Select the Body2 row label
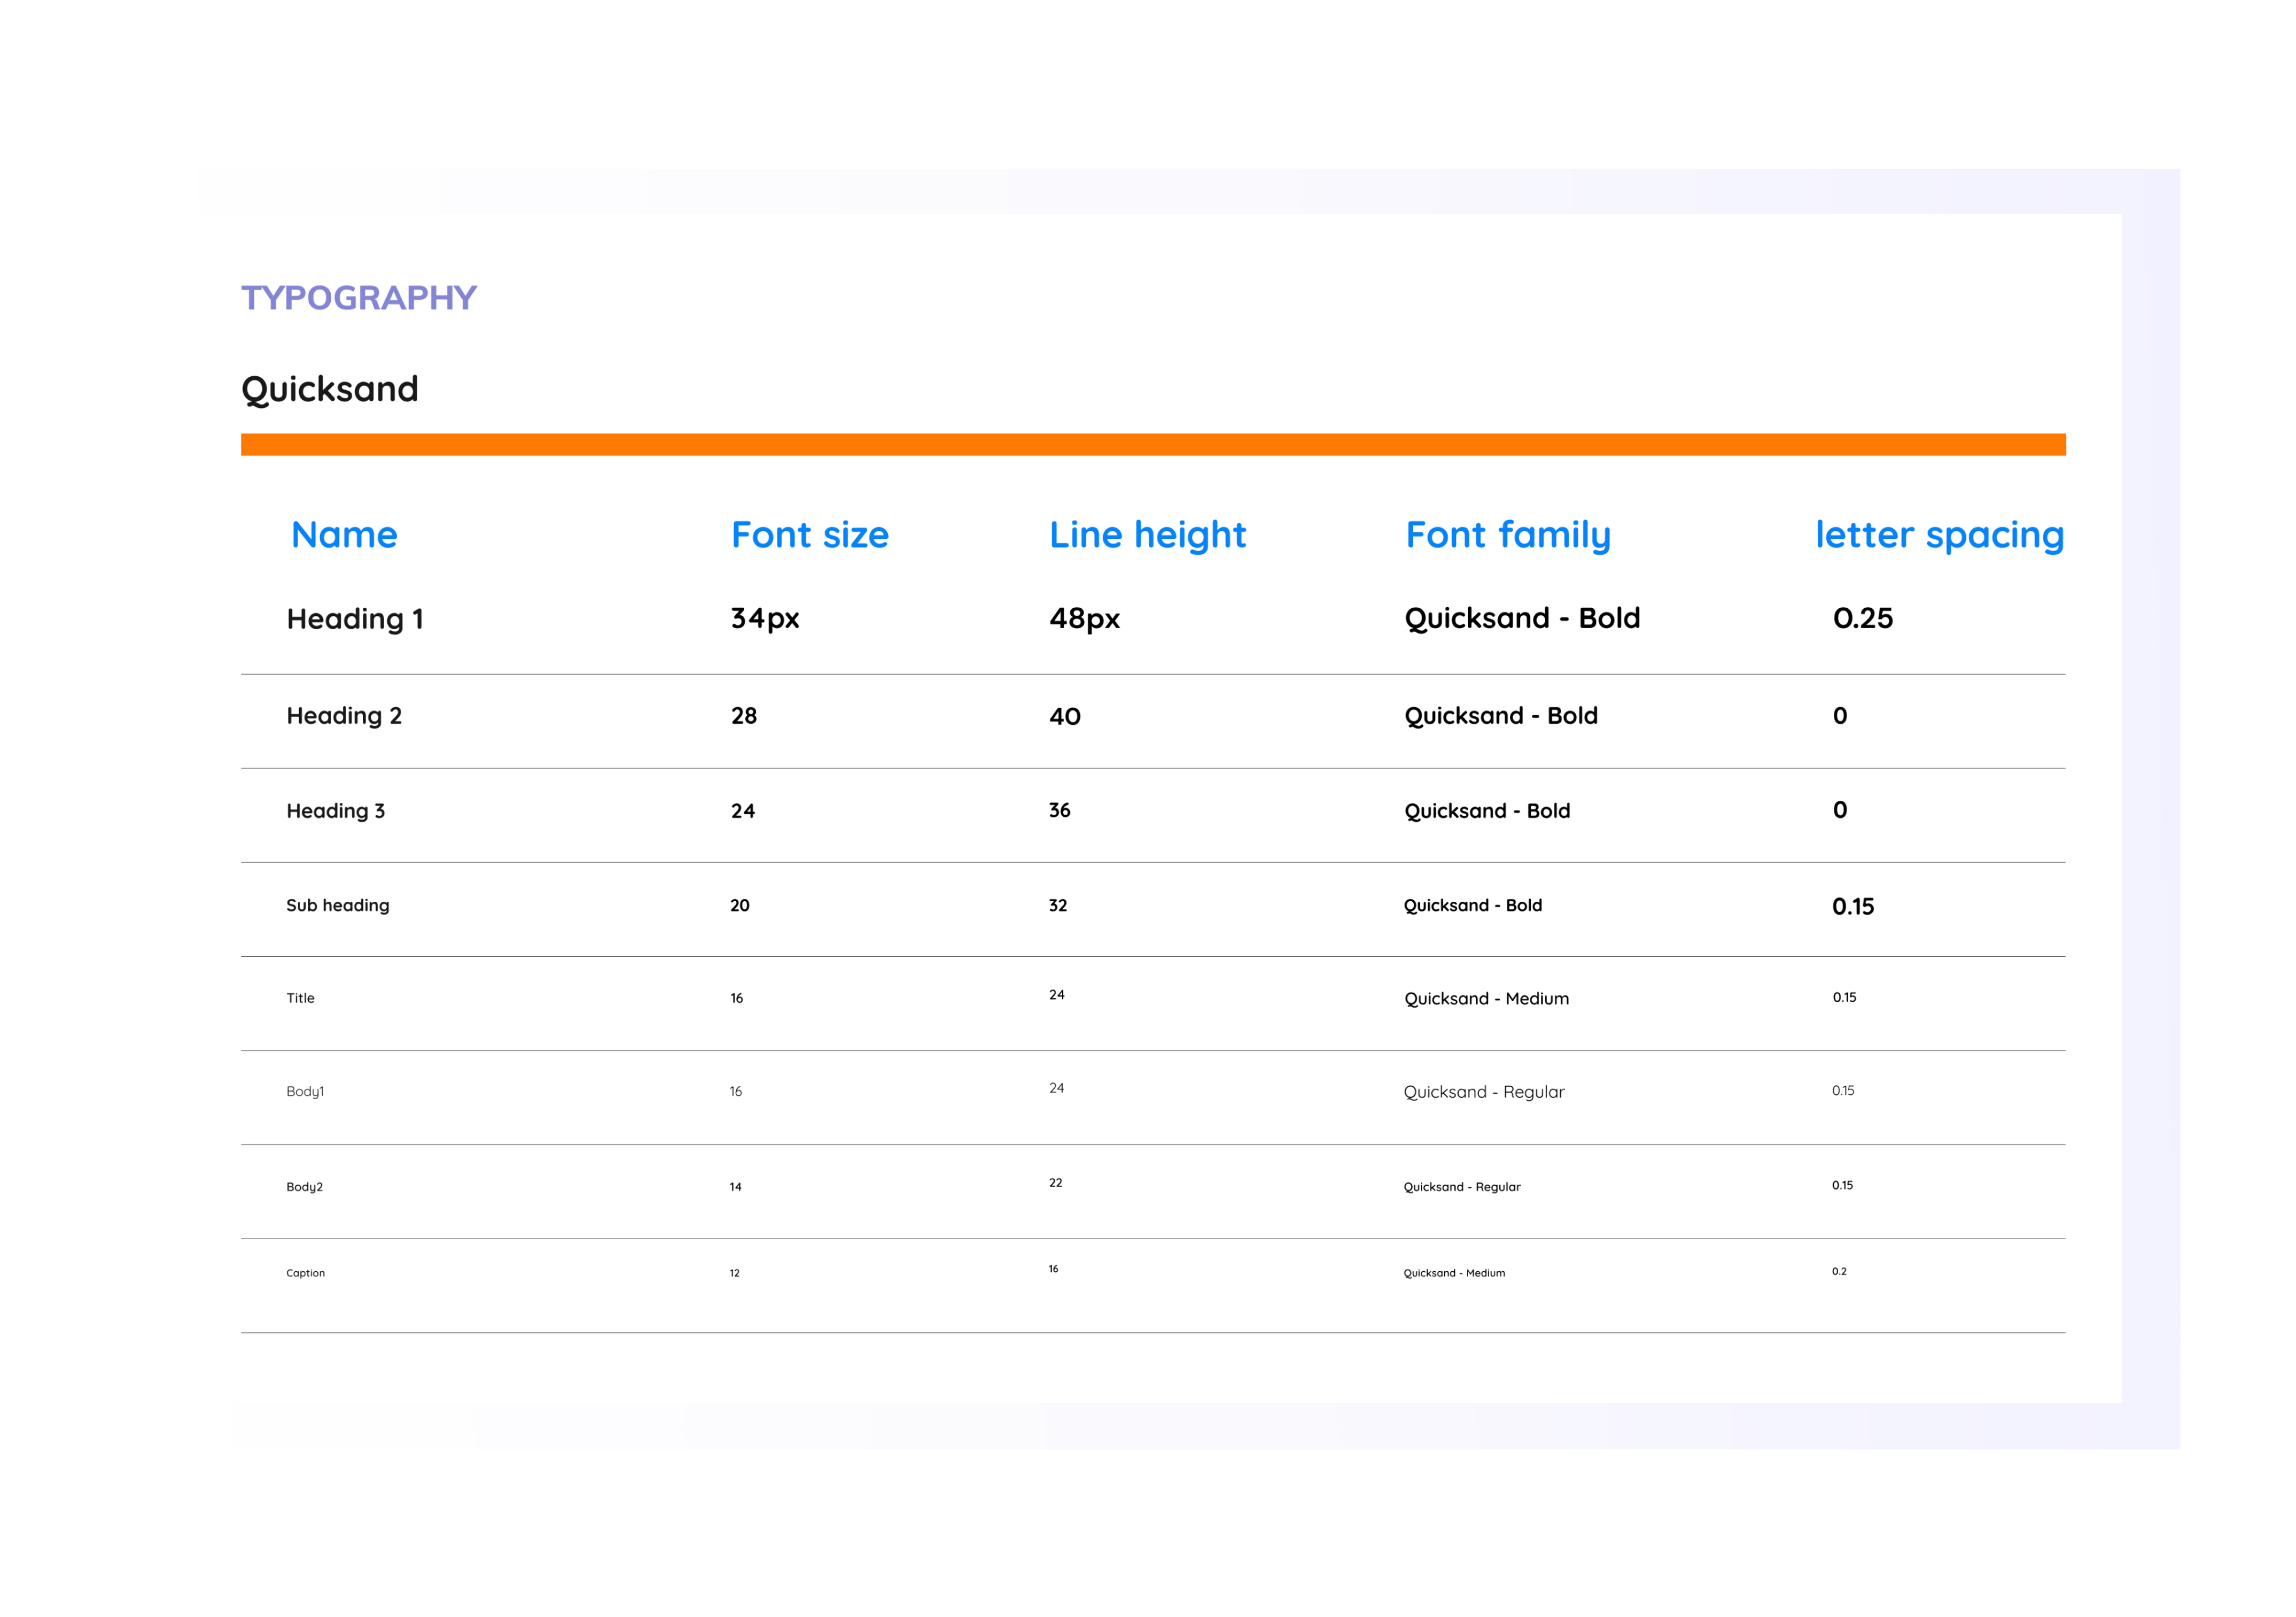2296x1617 pixels. pyautogui.click(x=304, y=1187)
